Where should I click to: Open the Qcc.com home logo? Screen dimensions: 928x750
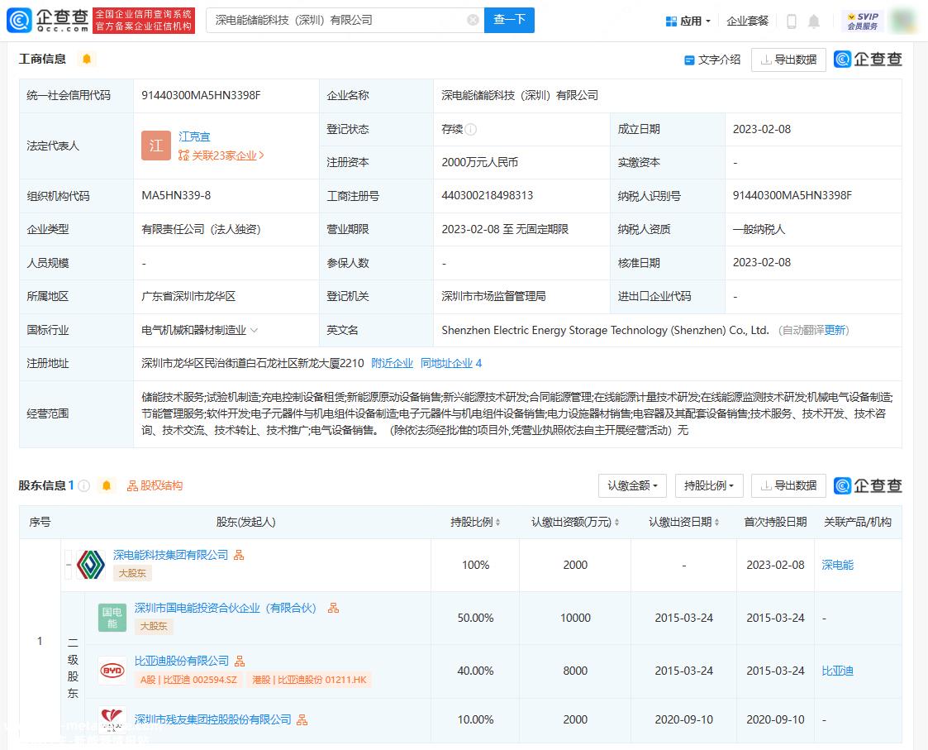point(48,20)
